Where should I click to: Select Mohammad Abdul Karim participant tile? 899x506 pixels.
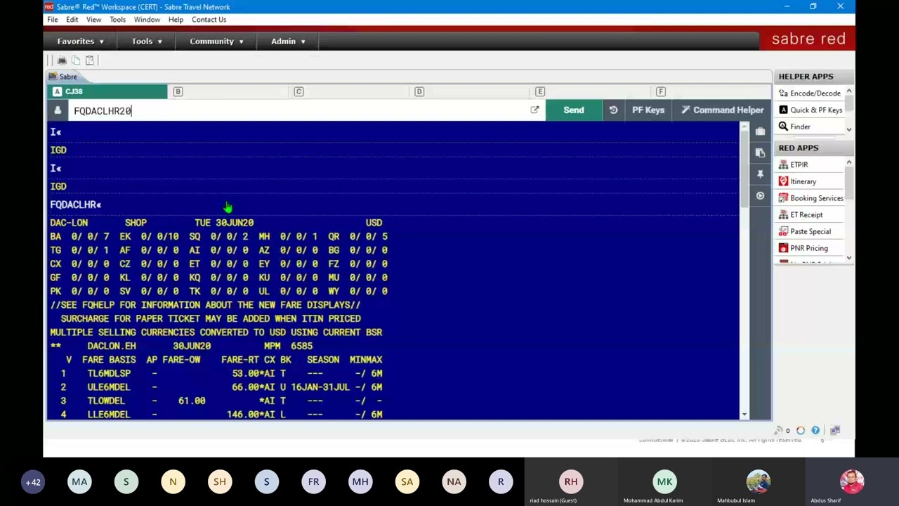click(664, 482)
